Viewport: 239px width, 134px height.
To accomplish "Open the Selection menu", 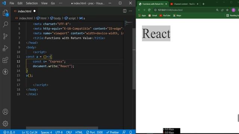I will point(32,3).
